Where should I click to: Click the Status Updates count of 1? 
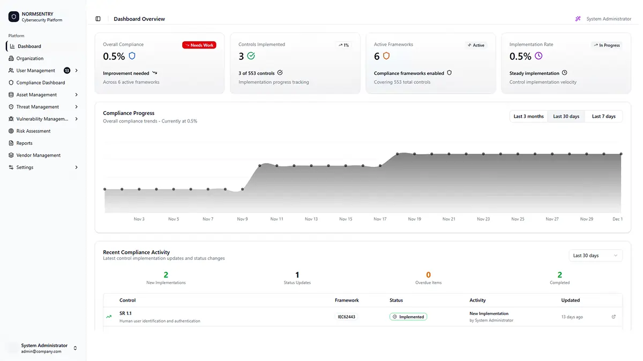pos(297,275)
